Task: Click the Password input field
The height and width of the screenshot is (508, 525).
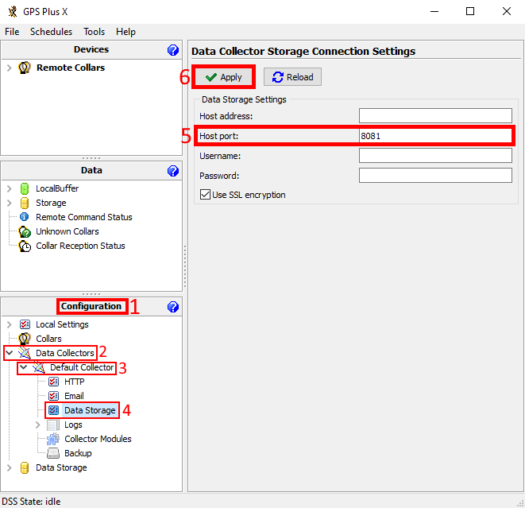Action: coord(435,175)
